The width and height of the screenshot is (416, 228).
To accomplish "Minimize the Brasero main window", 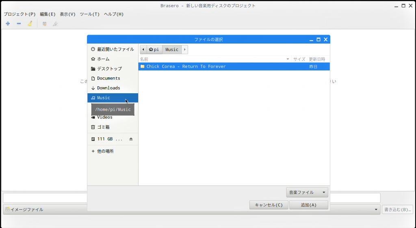I will pos(396,6).
